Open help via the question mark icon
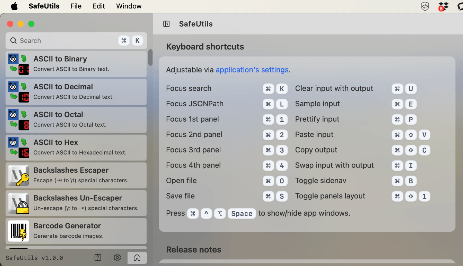Viewport: 463px width, 266px height. (98, 257)
